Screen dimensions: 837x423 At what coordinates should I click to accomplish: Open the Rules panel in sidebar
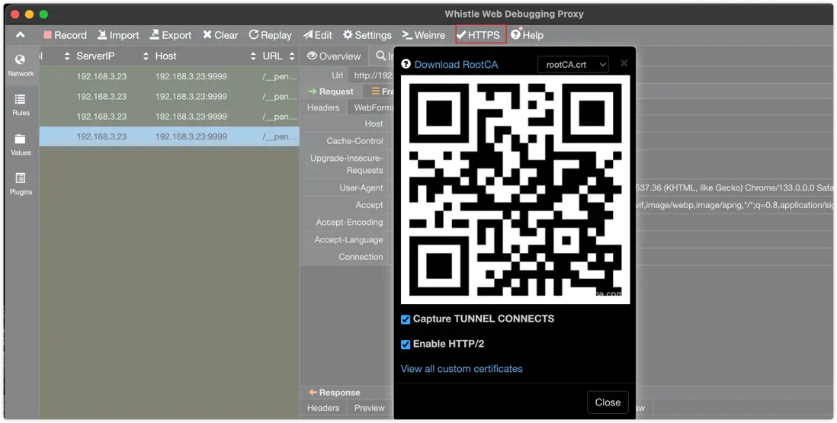[21, 105]
